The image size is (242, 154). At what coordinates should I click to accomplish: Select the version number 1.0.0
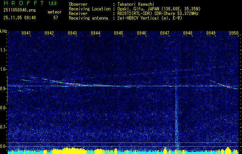coord(52,3)
